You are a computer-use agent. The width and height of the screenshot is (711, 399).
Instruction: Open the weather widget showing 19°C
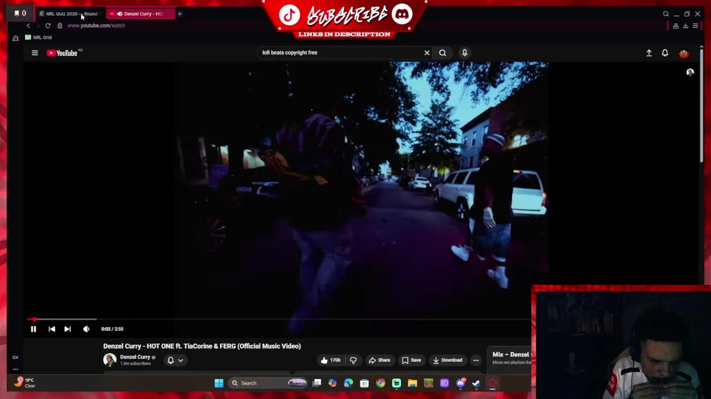pyautogui.click(x=24, y=382)
